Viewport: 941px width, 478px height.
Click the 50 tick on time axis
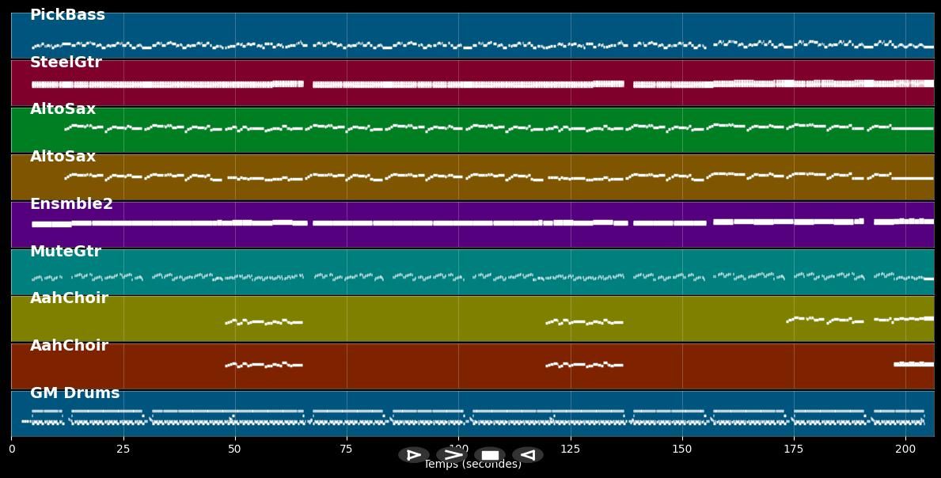click(x=234, y=449)
